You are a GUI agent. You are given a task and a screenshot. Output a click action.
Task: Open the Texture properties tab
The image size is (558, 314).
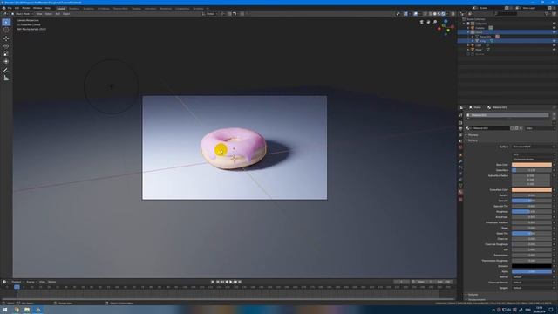(x=460, y=200)
